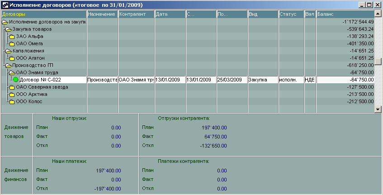
Task: Click the -212`500.00 balance value
Action: [360, 101]
